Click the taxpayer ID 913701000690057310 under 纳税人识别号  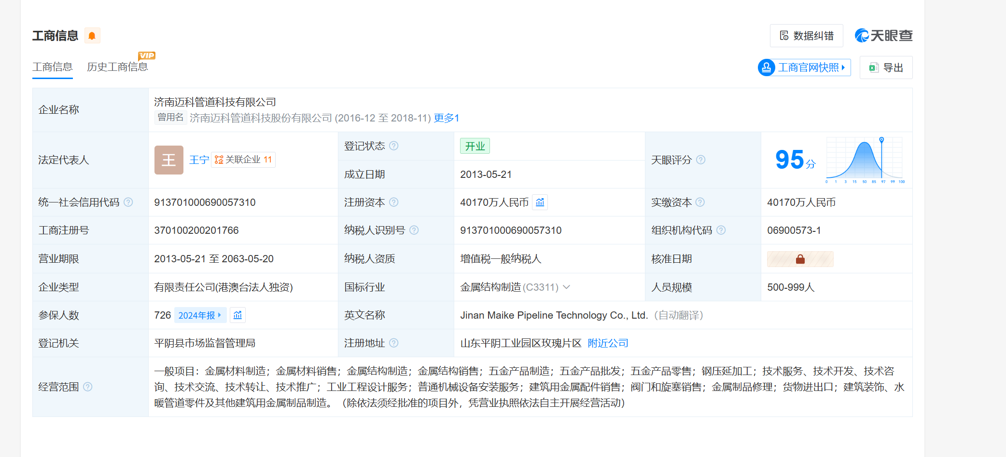click(x=511, y=230)
